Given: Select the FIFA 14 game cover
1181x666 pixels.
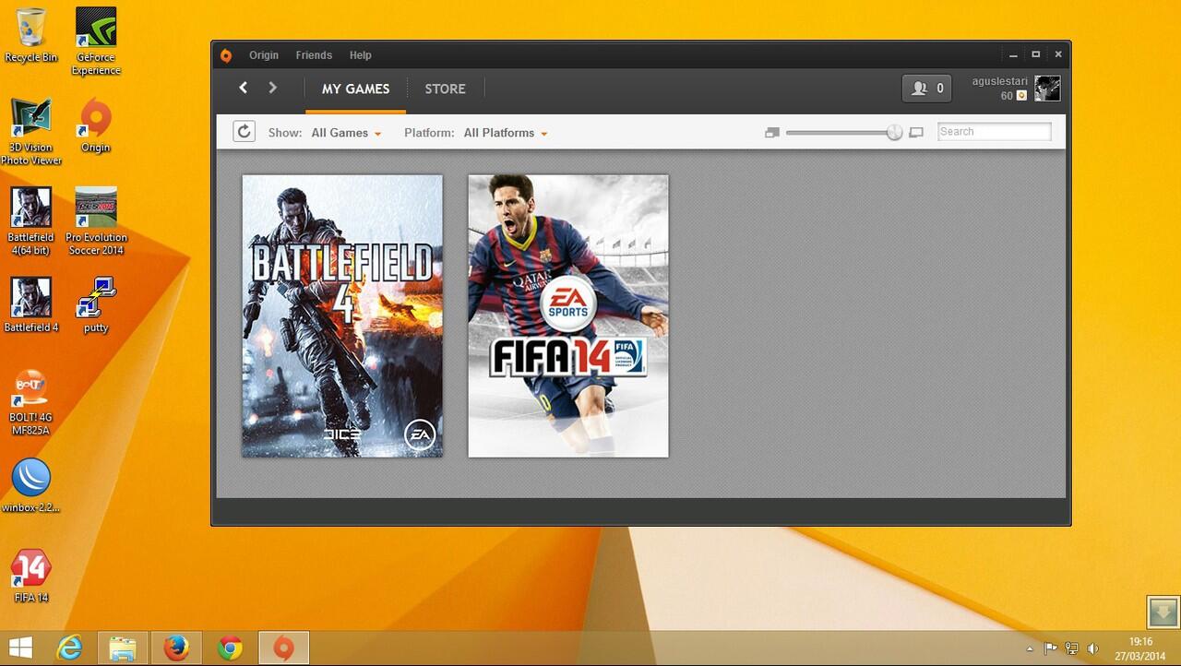Looking at the screenshot, I should coord(568,315).
